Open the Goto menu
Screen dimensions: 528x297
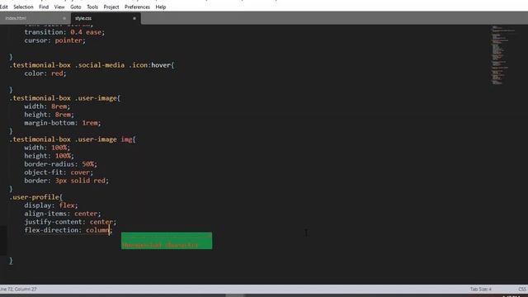coord(76,7)
